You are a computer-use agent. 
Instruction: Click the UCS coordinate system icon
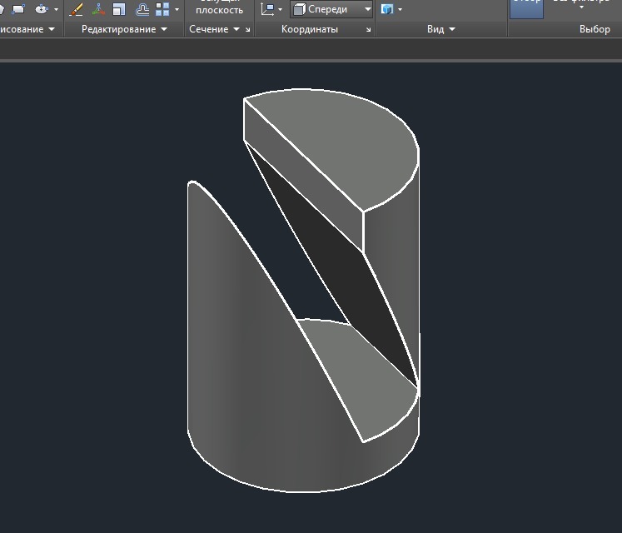coord(267,9)
